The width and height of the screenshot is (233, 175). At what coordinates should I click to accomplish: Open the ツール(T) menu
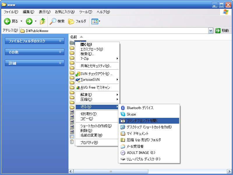click(86, 12)
